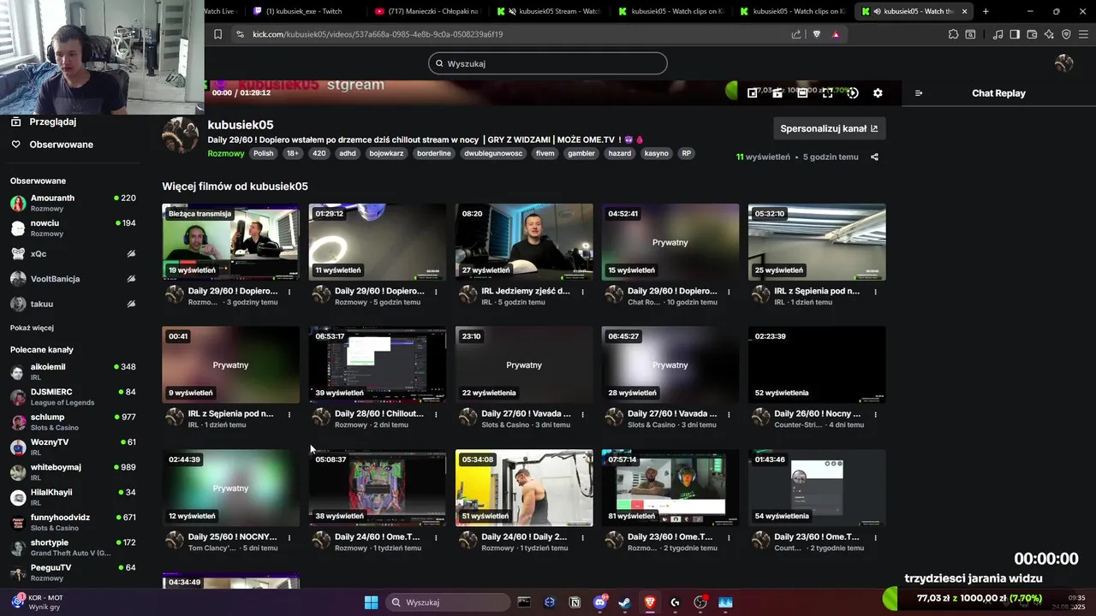The height and width of the screenshot is (616, 1096).
Task: Open the Brave Shields lion icon
Action: point(816,34)
